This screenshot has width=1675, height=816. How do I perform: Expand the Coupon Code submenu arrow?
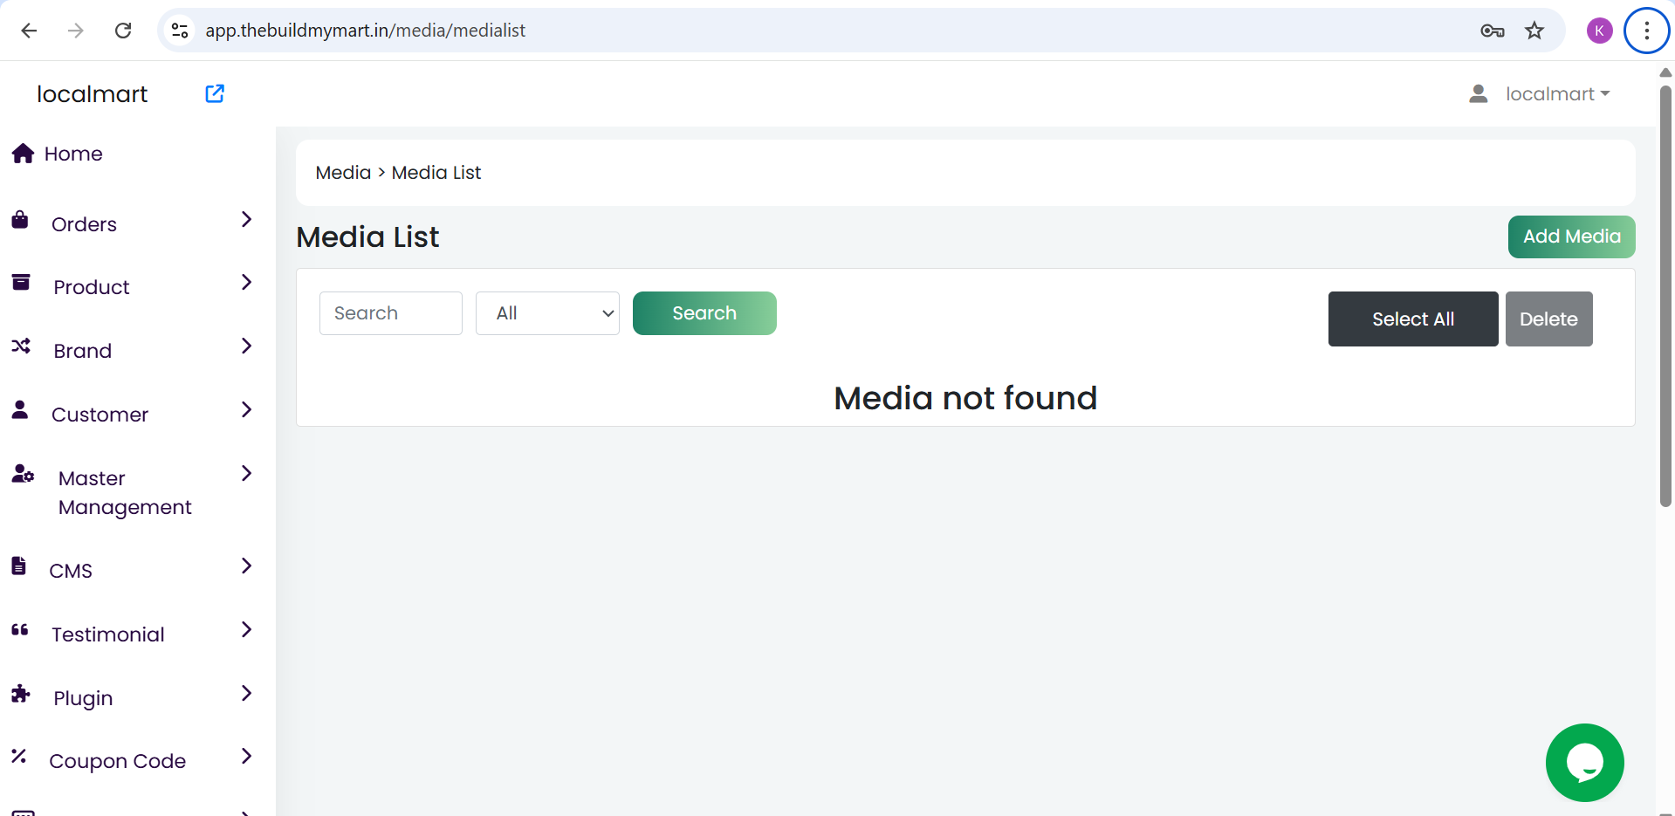(x=246, y=757)
